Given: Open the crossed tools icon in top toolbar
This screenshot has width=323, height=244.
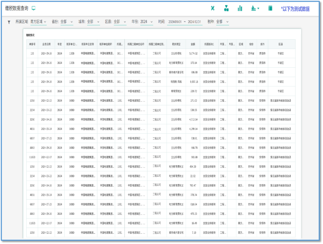Looking at the screenshot, I should [213, 8].
